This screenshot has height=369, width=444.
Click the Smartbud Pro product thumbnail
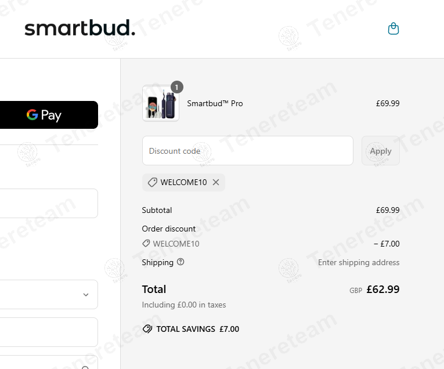(161, 104)
